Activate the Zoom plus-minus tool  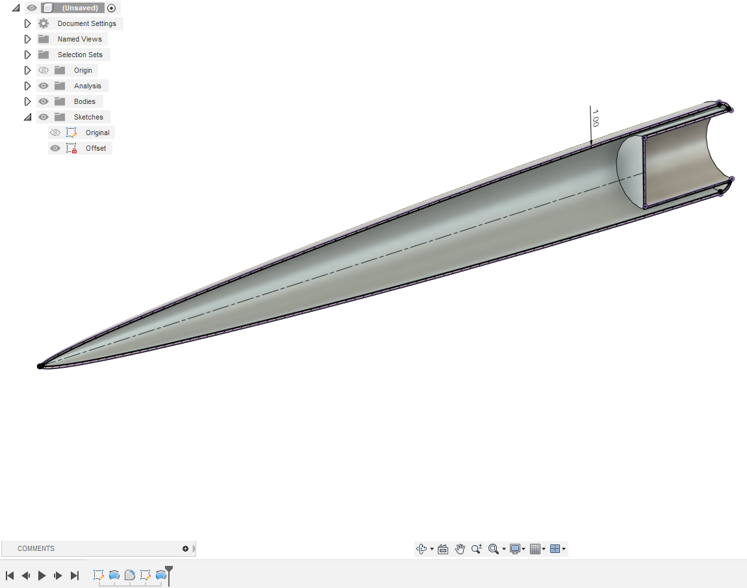point(476,549)
